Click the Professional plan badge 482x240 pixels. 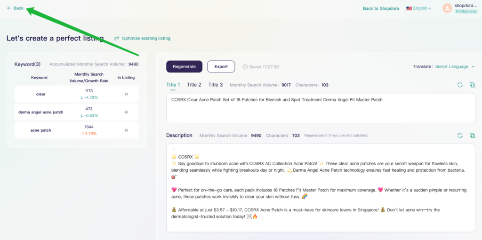tap(466, 11)
